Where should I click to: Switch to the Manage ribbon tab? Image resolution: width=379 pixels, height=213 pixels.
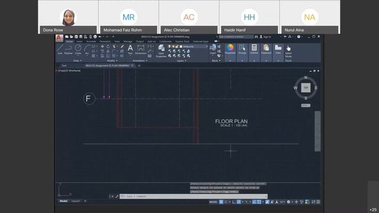128,41
